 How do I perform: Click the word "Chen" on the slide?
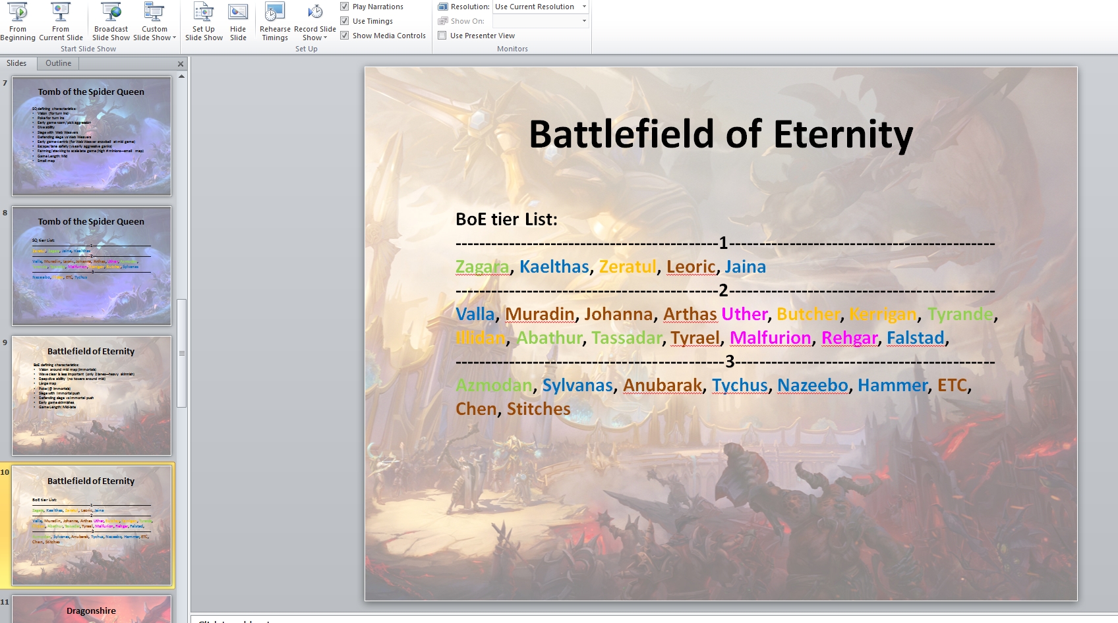[x=476, y=409]
